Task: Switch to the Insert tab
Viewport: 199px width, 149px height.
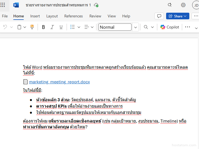Action: click(x=35, y=16)
